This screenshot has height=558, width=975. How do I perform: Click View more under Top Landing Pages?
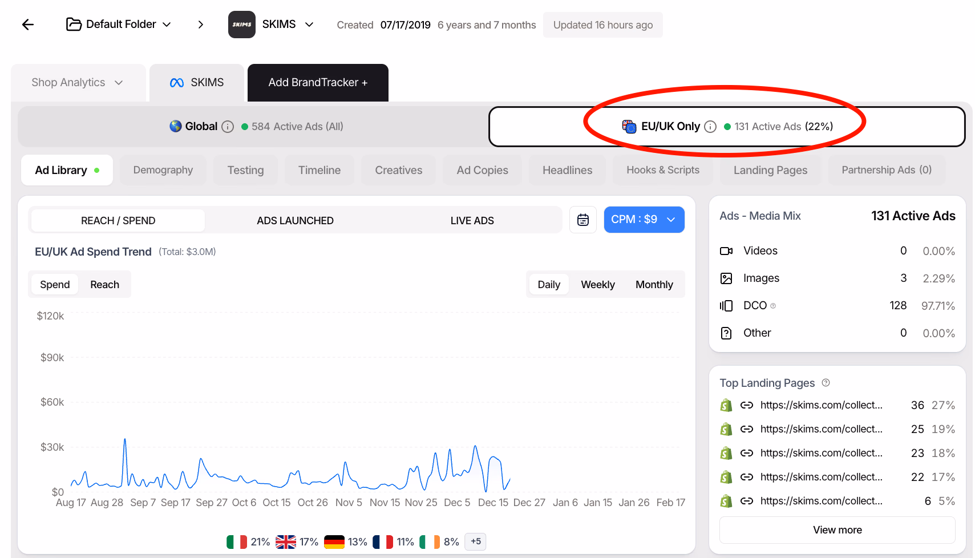point(837,529)
